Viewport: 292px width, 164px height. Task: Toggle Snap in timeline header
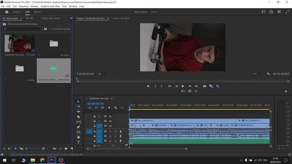pyautogui.click(x=96, y=108)
